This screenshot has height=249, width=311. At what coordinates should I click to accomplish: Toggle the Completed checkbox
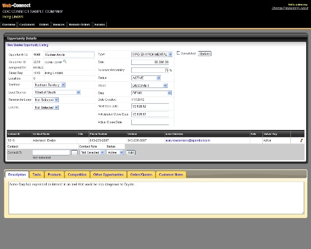click(179, 53)
